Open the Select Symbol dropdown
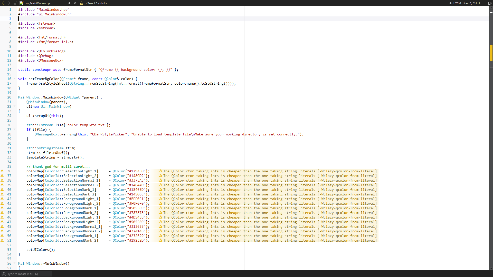Screen dimensions: 493x277 [96, 3]
